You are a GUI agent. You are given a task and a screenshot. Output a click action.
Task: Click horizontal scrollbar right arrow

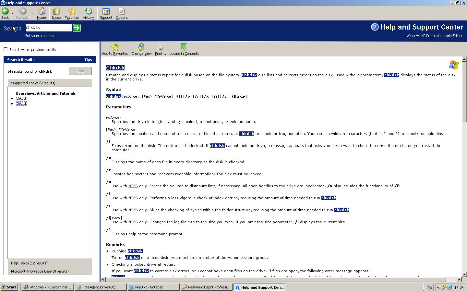459,279
